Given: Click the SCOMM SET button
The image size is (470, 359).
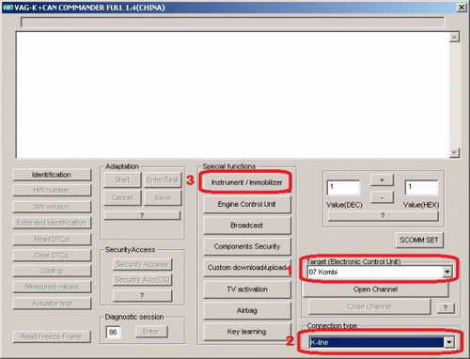Looking at the screenshot, I should pyautogui.click(x=419, y=240).
